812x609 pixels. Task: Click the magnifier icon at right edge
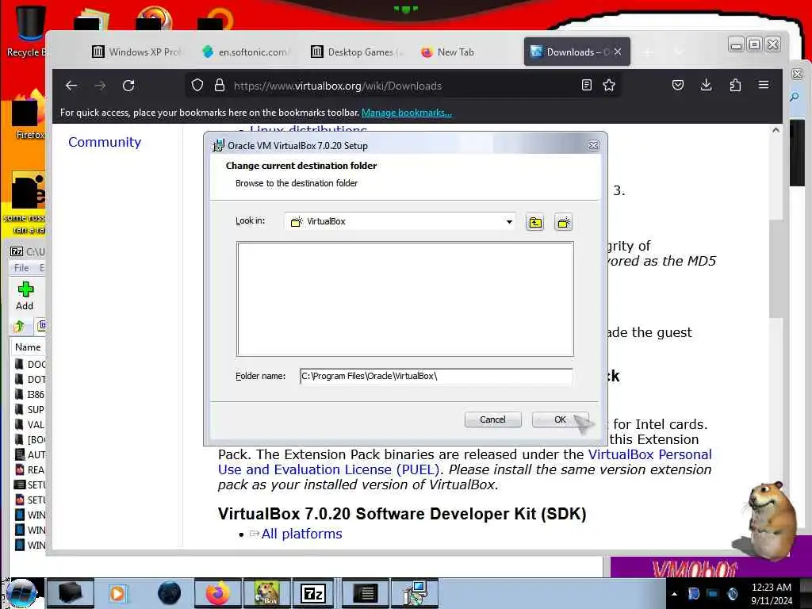(795, 98)
